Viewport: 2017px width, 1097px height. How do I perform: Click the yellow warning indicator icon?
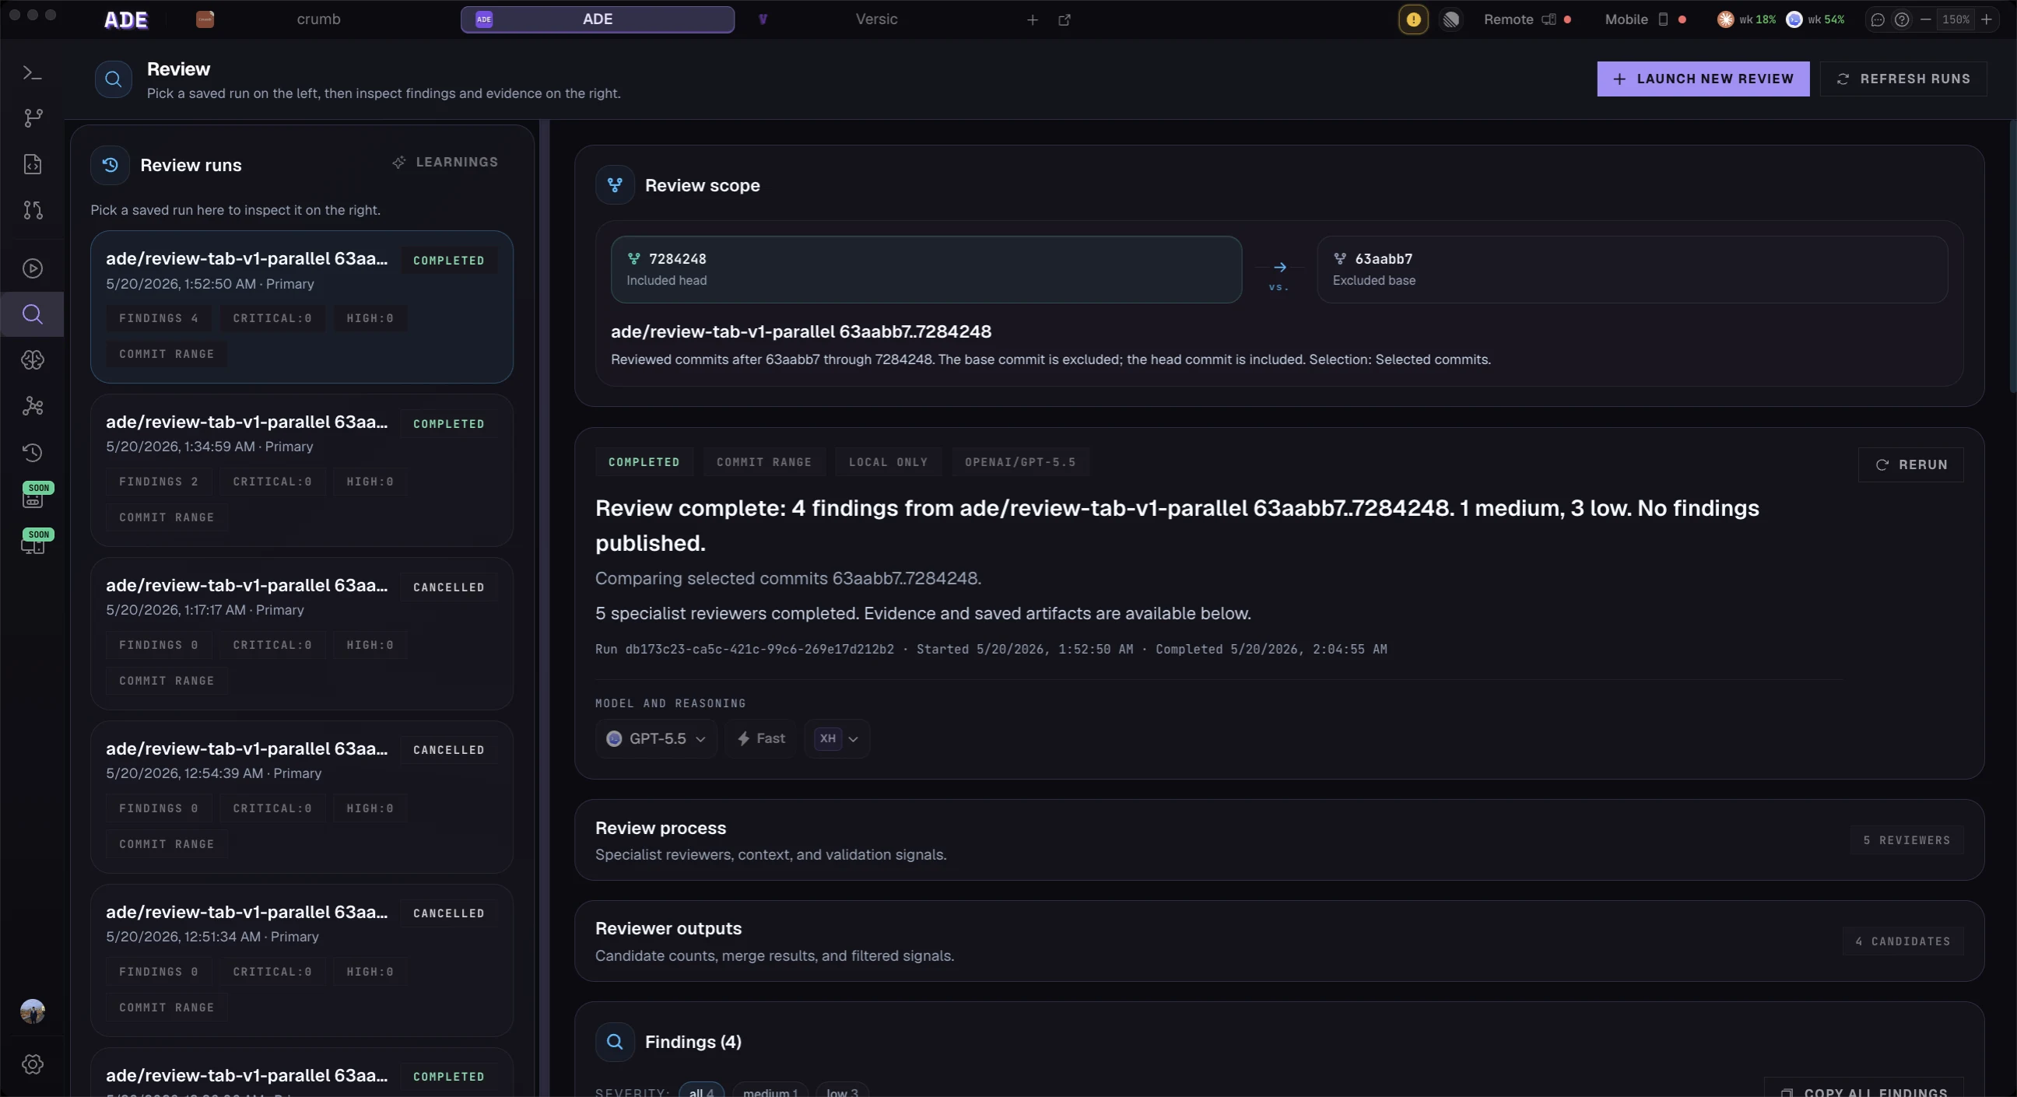point(1413,19)
